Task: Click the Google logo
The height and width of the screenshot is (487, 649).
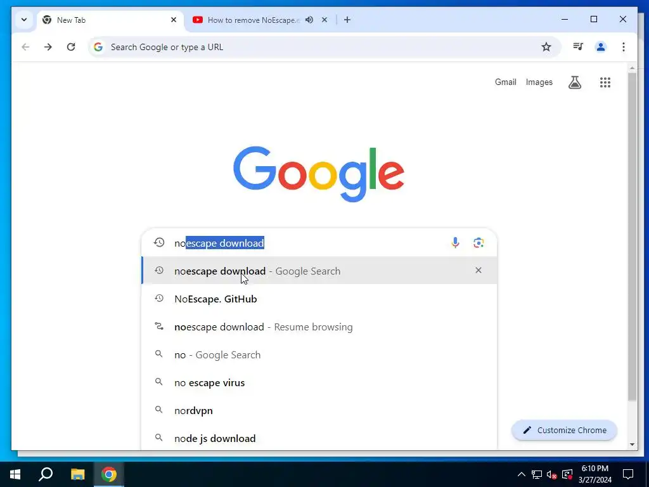Action: [x=319, y=174]
